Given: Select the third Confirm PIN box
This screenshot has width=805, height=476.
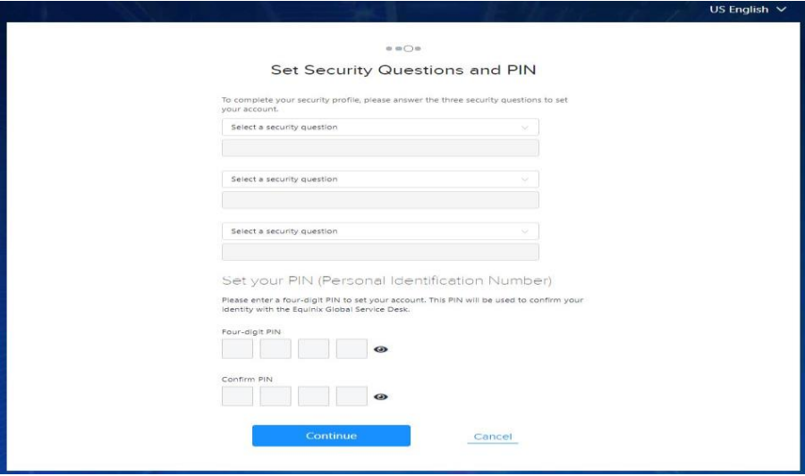Looking at the screenshot, I should [313, 397].
